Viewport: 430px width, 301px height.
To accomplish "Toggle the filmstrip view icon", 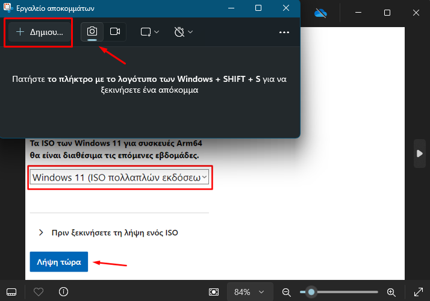I will coord(11,292).
